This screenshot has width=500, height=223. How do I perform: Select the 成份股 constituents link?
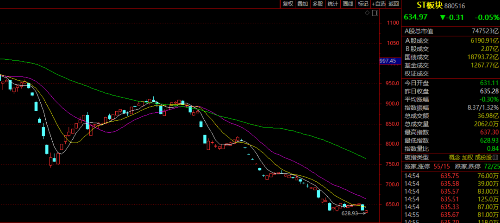point(483,158)
